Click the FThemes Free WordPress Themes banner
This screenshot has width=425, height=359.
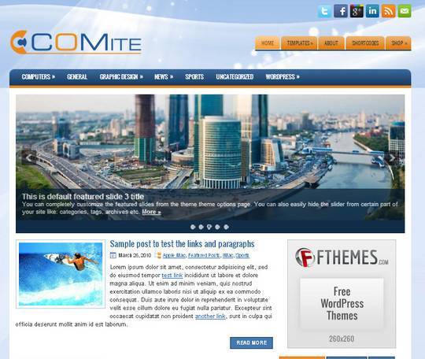point(342,294)
